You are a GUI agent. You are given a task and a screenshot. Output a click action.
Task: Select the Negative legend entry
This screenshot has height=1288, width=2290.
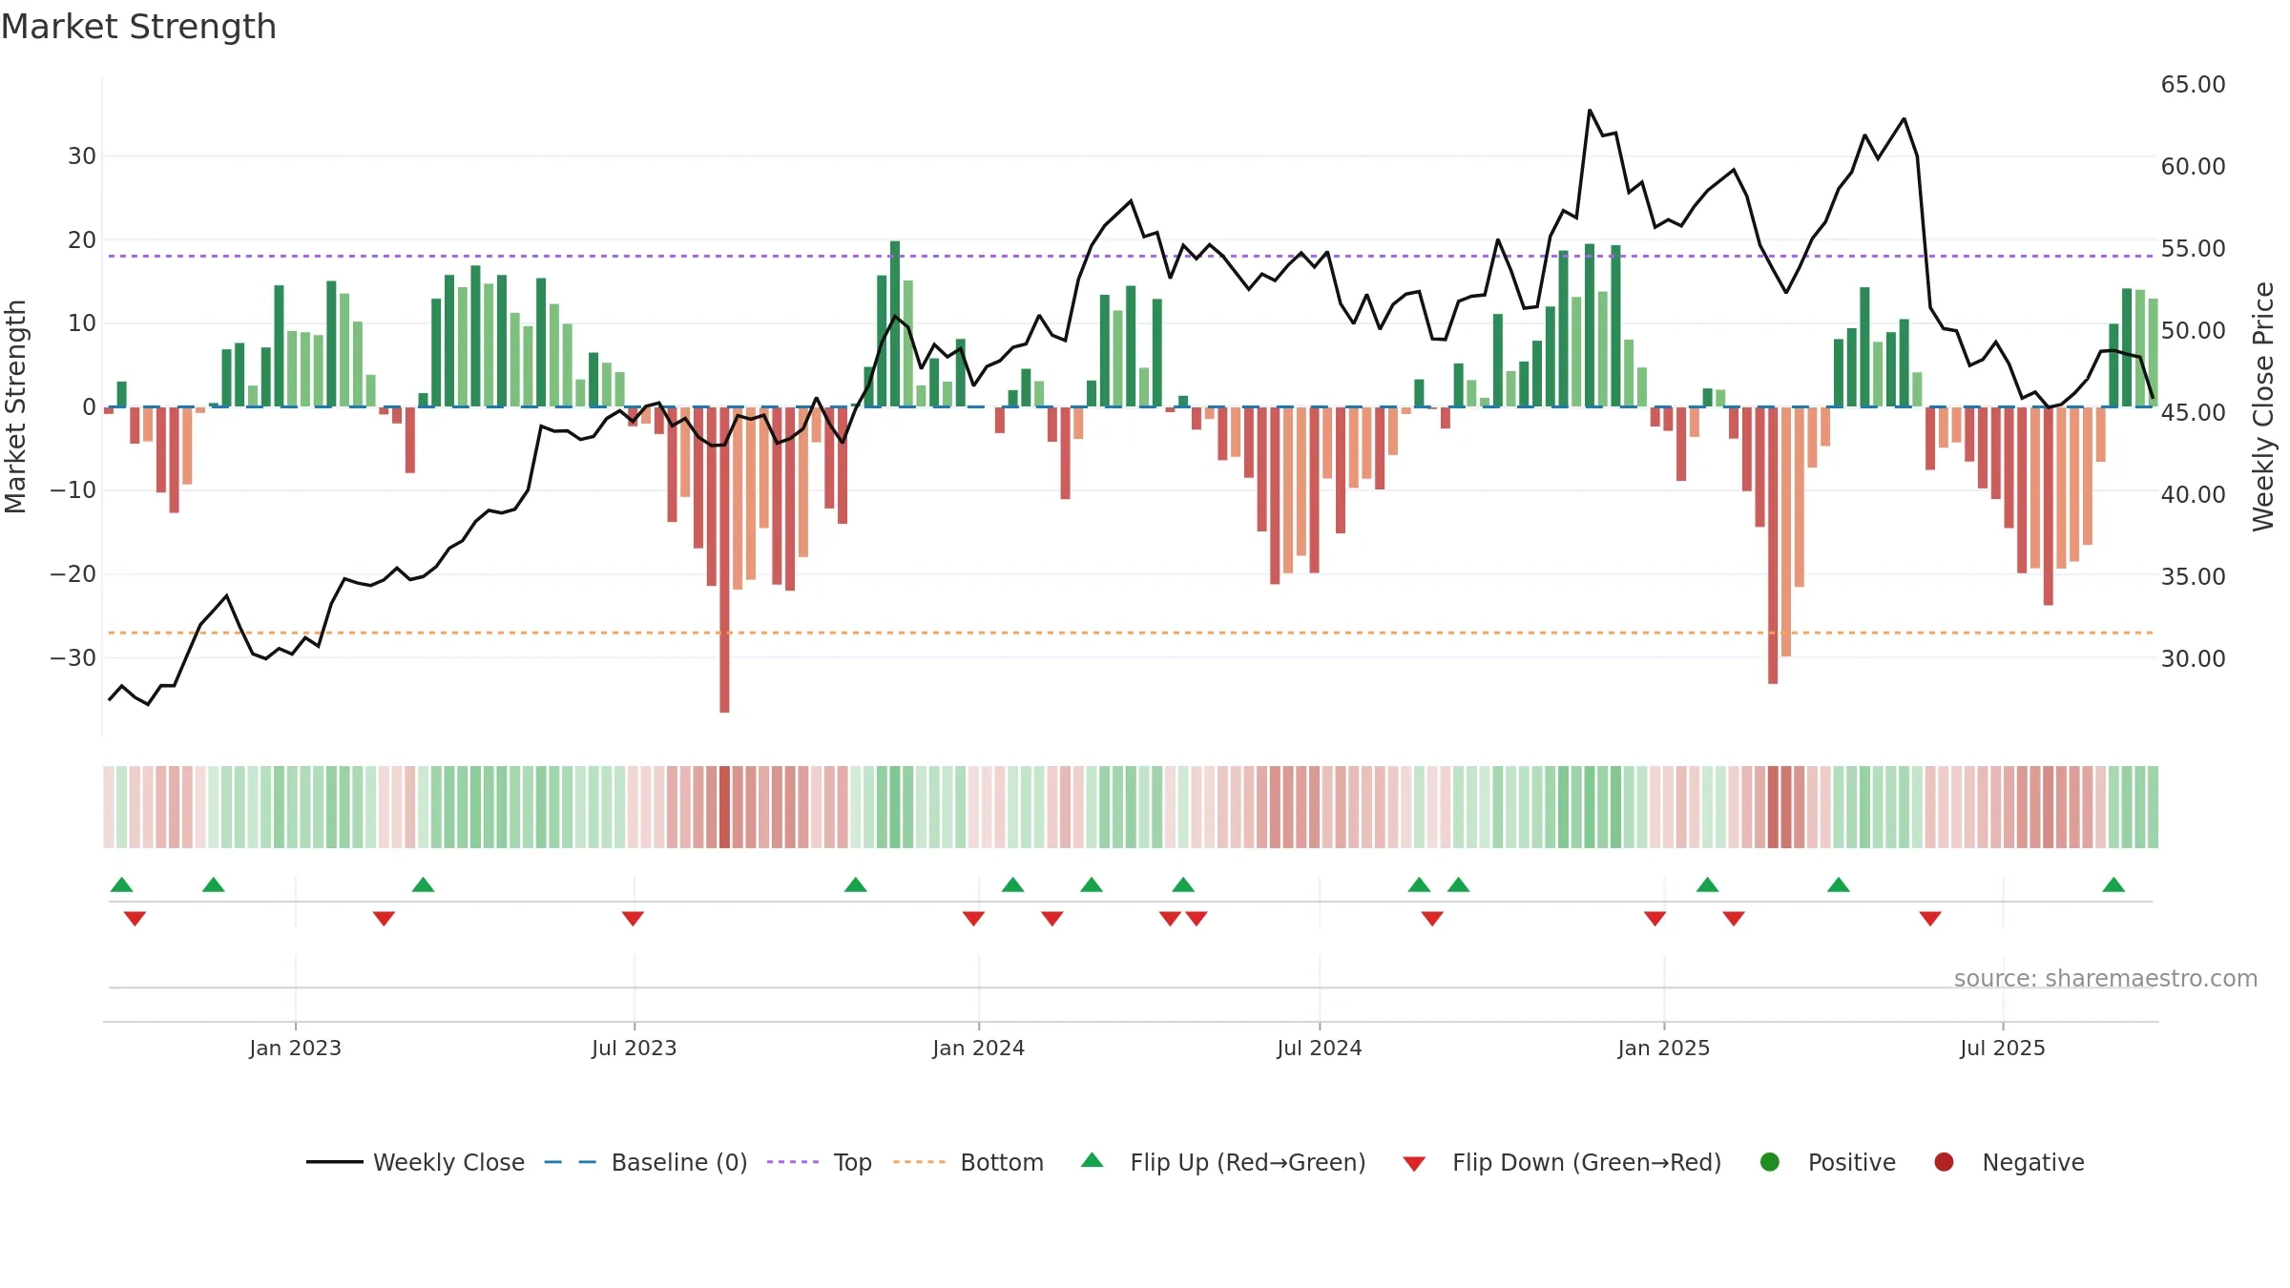tap(2009, 1162)
